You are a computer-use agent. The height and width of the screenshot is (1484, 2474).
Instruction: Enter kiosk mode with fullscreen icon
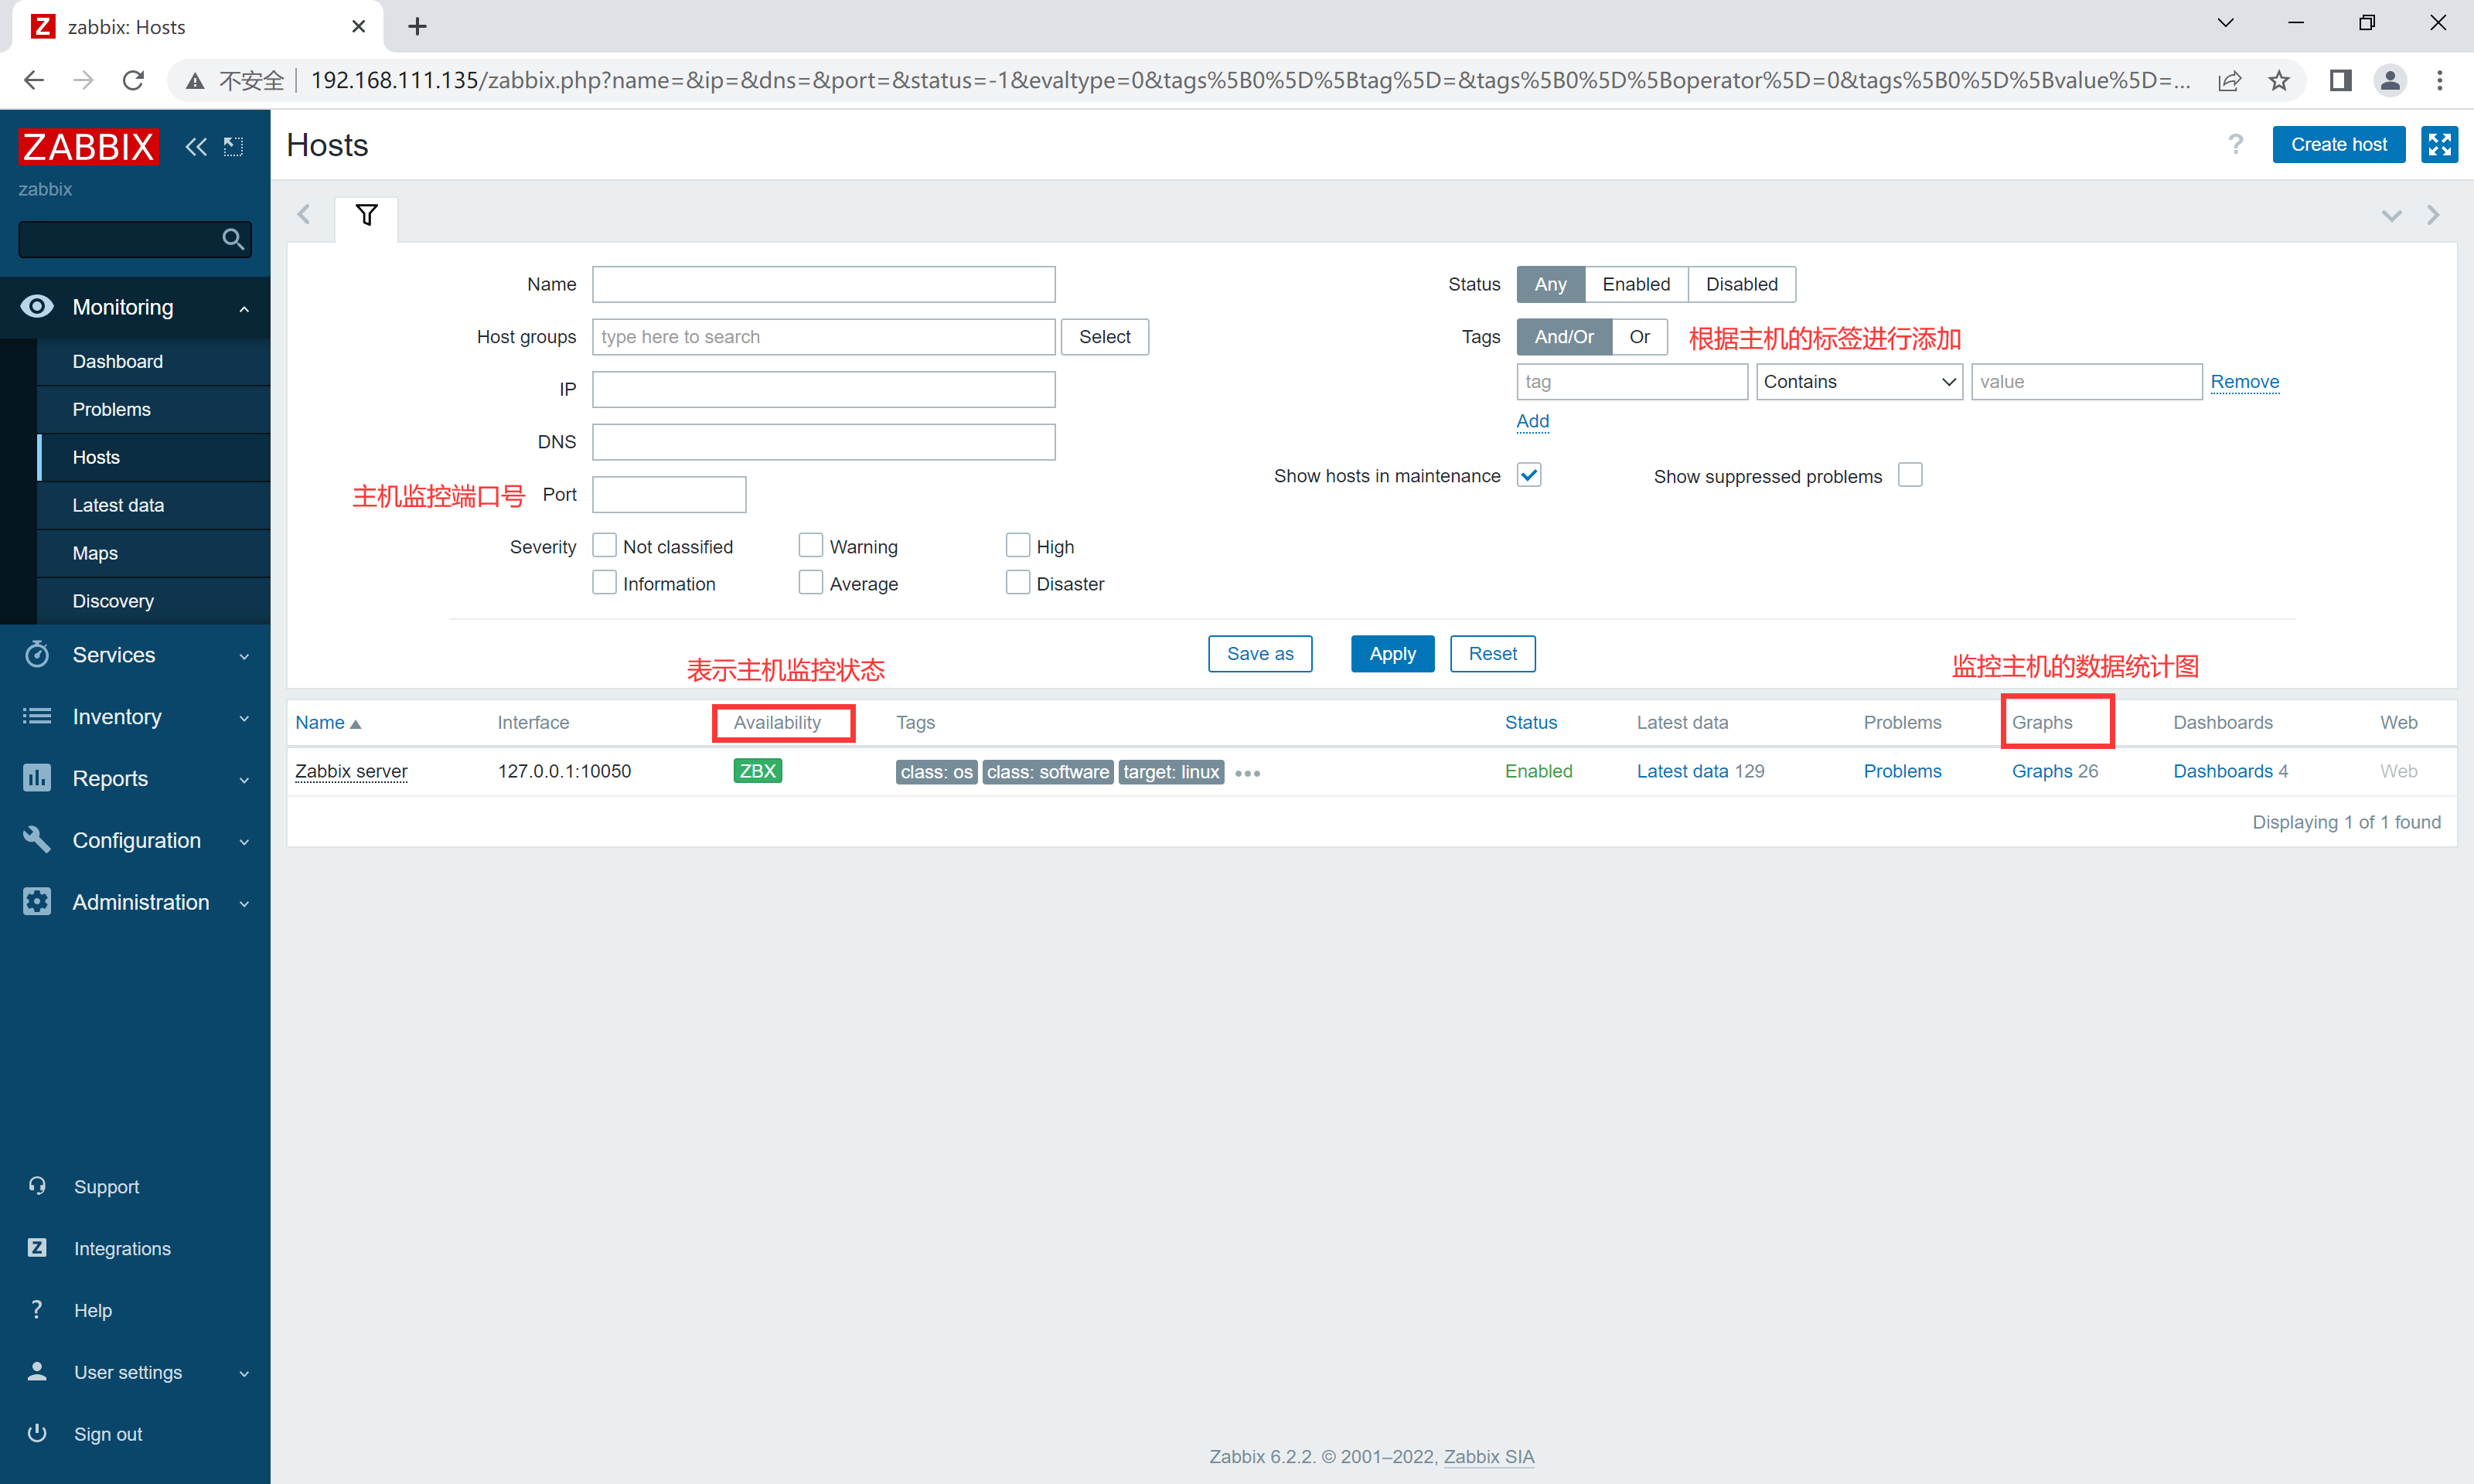2439,145
